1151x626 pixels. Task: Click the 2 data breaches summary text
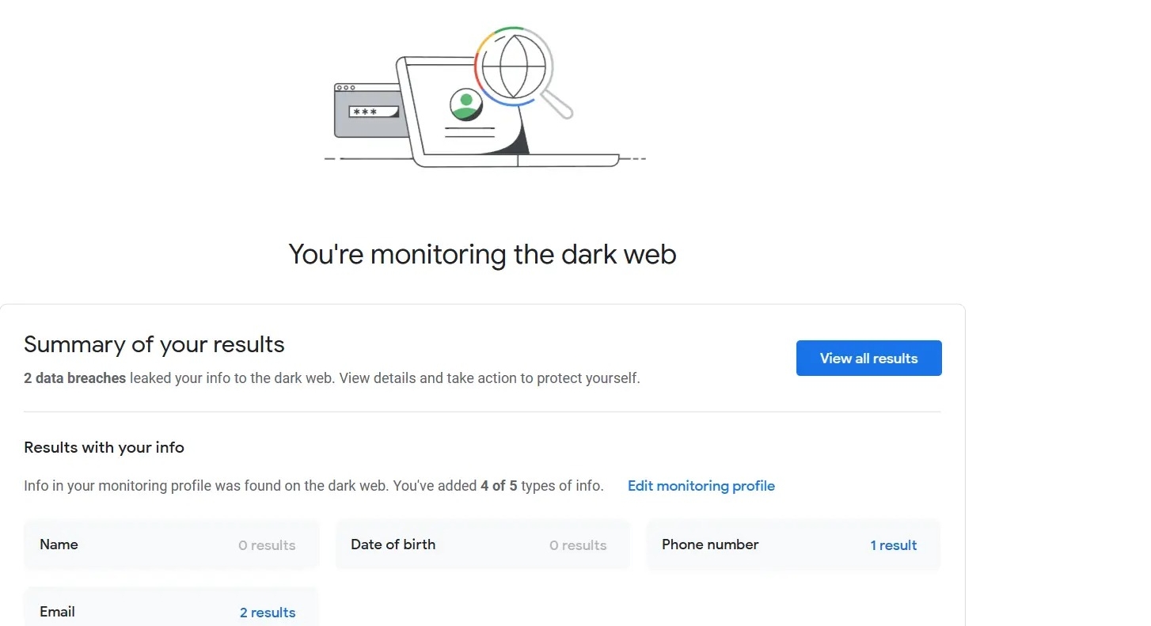[x=74, y=377]
